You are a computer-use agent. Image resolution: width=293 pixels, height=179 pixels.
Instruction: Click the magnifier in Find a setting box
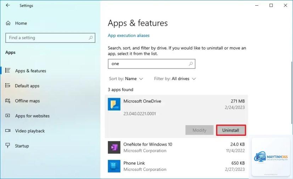[91, 38]
